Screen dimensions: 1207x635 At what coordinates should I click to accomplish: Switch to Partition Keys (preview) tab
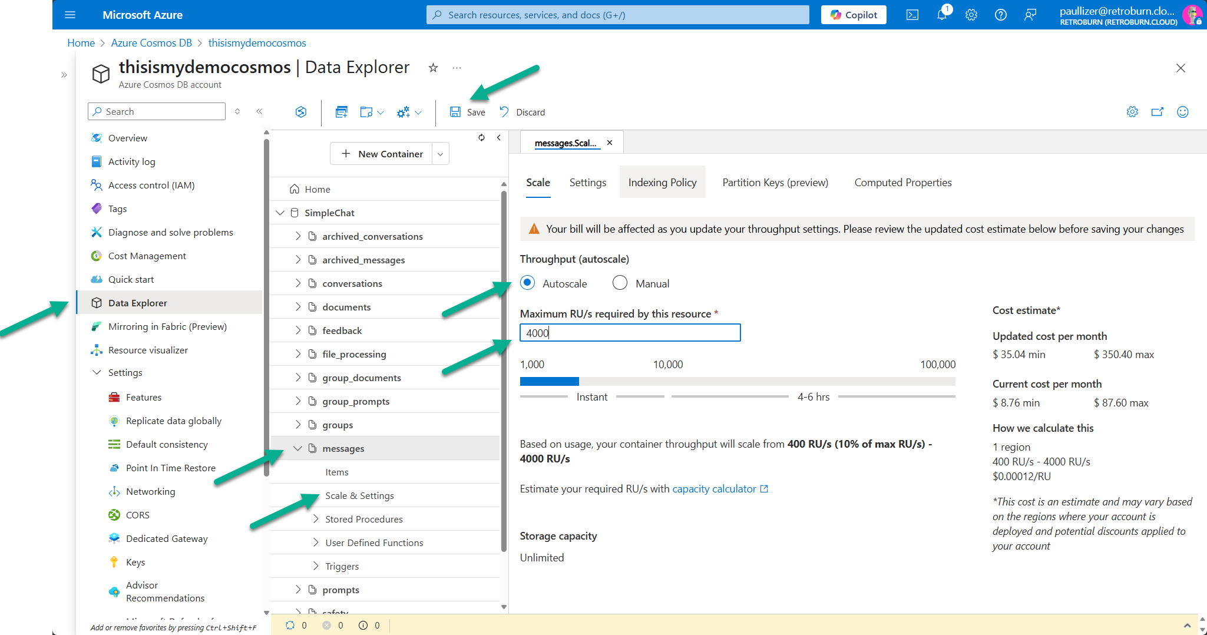(x=775, y=183)
